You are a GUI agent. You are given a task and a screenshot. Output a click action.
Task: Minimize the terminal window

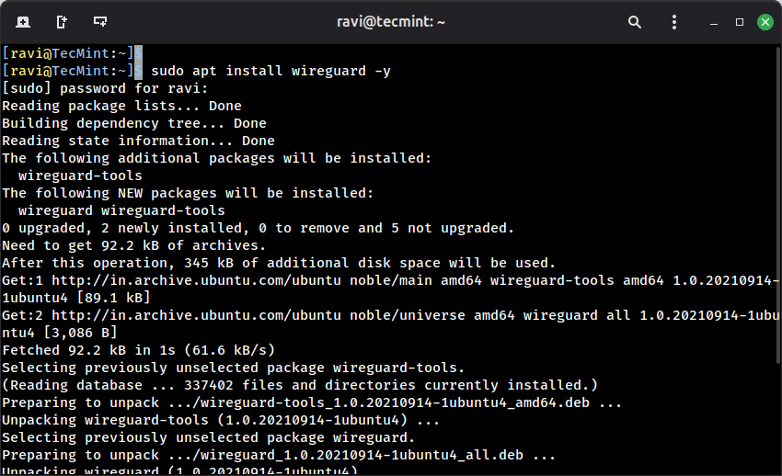click(x=715, y=21)
